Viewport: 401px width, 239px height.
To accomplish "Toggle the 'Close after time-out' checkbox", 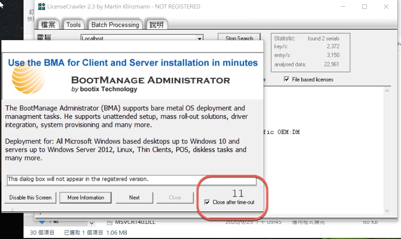I will click(207, 202).
